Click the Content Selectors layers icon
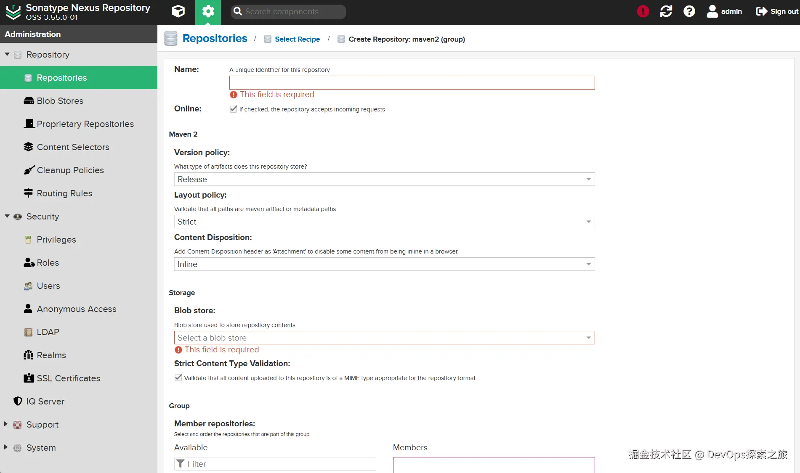Image resolution: width=800 pixels, height=473 pixels. point(28,147)
